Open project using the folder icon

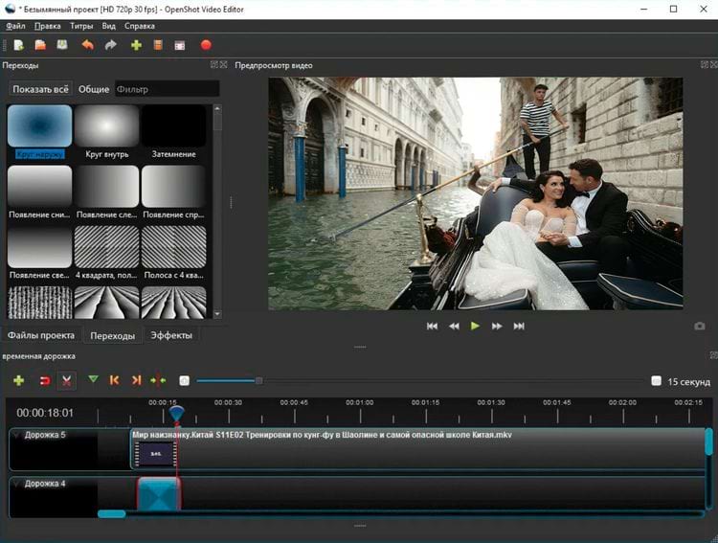[40, 44]
